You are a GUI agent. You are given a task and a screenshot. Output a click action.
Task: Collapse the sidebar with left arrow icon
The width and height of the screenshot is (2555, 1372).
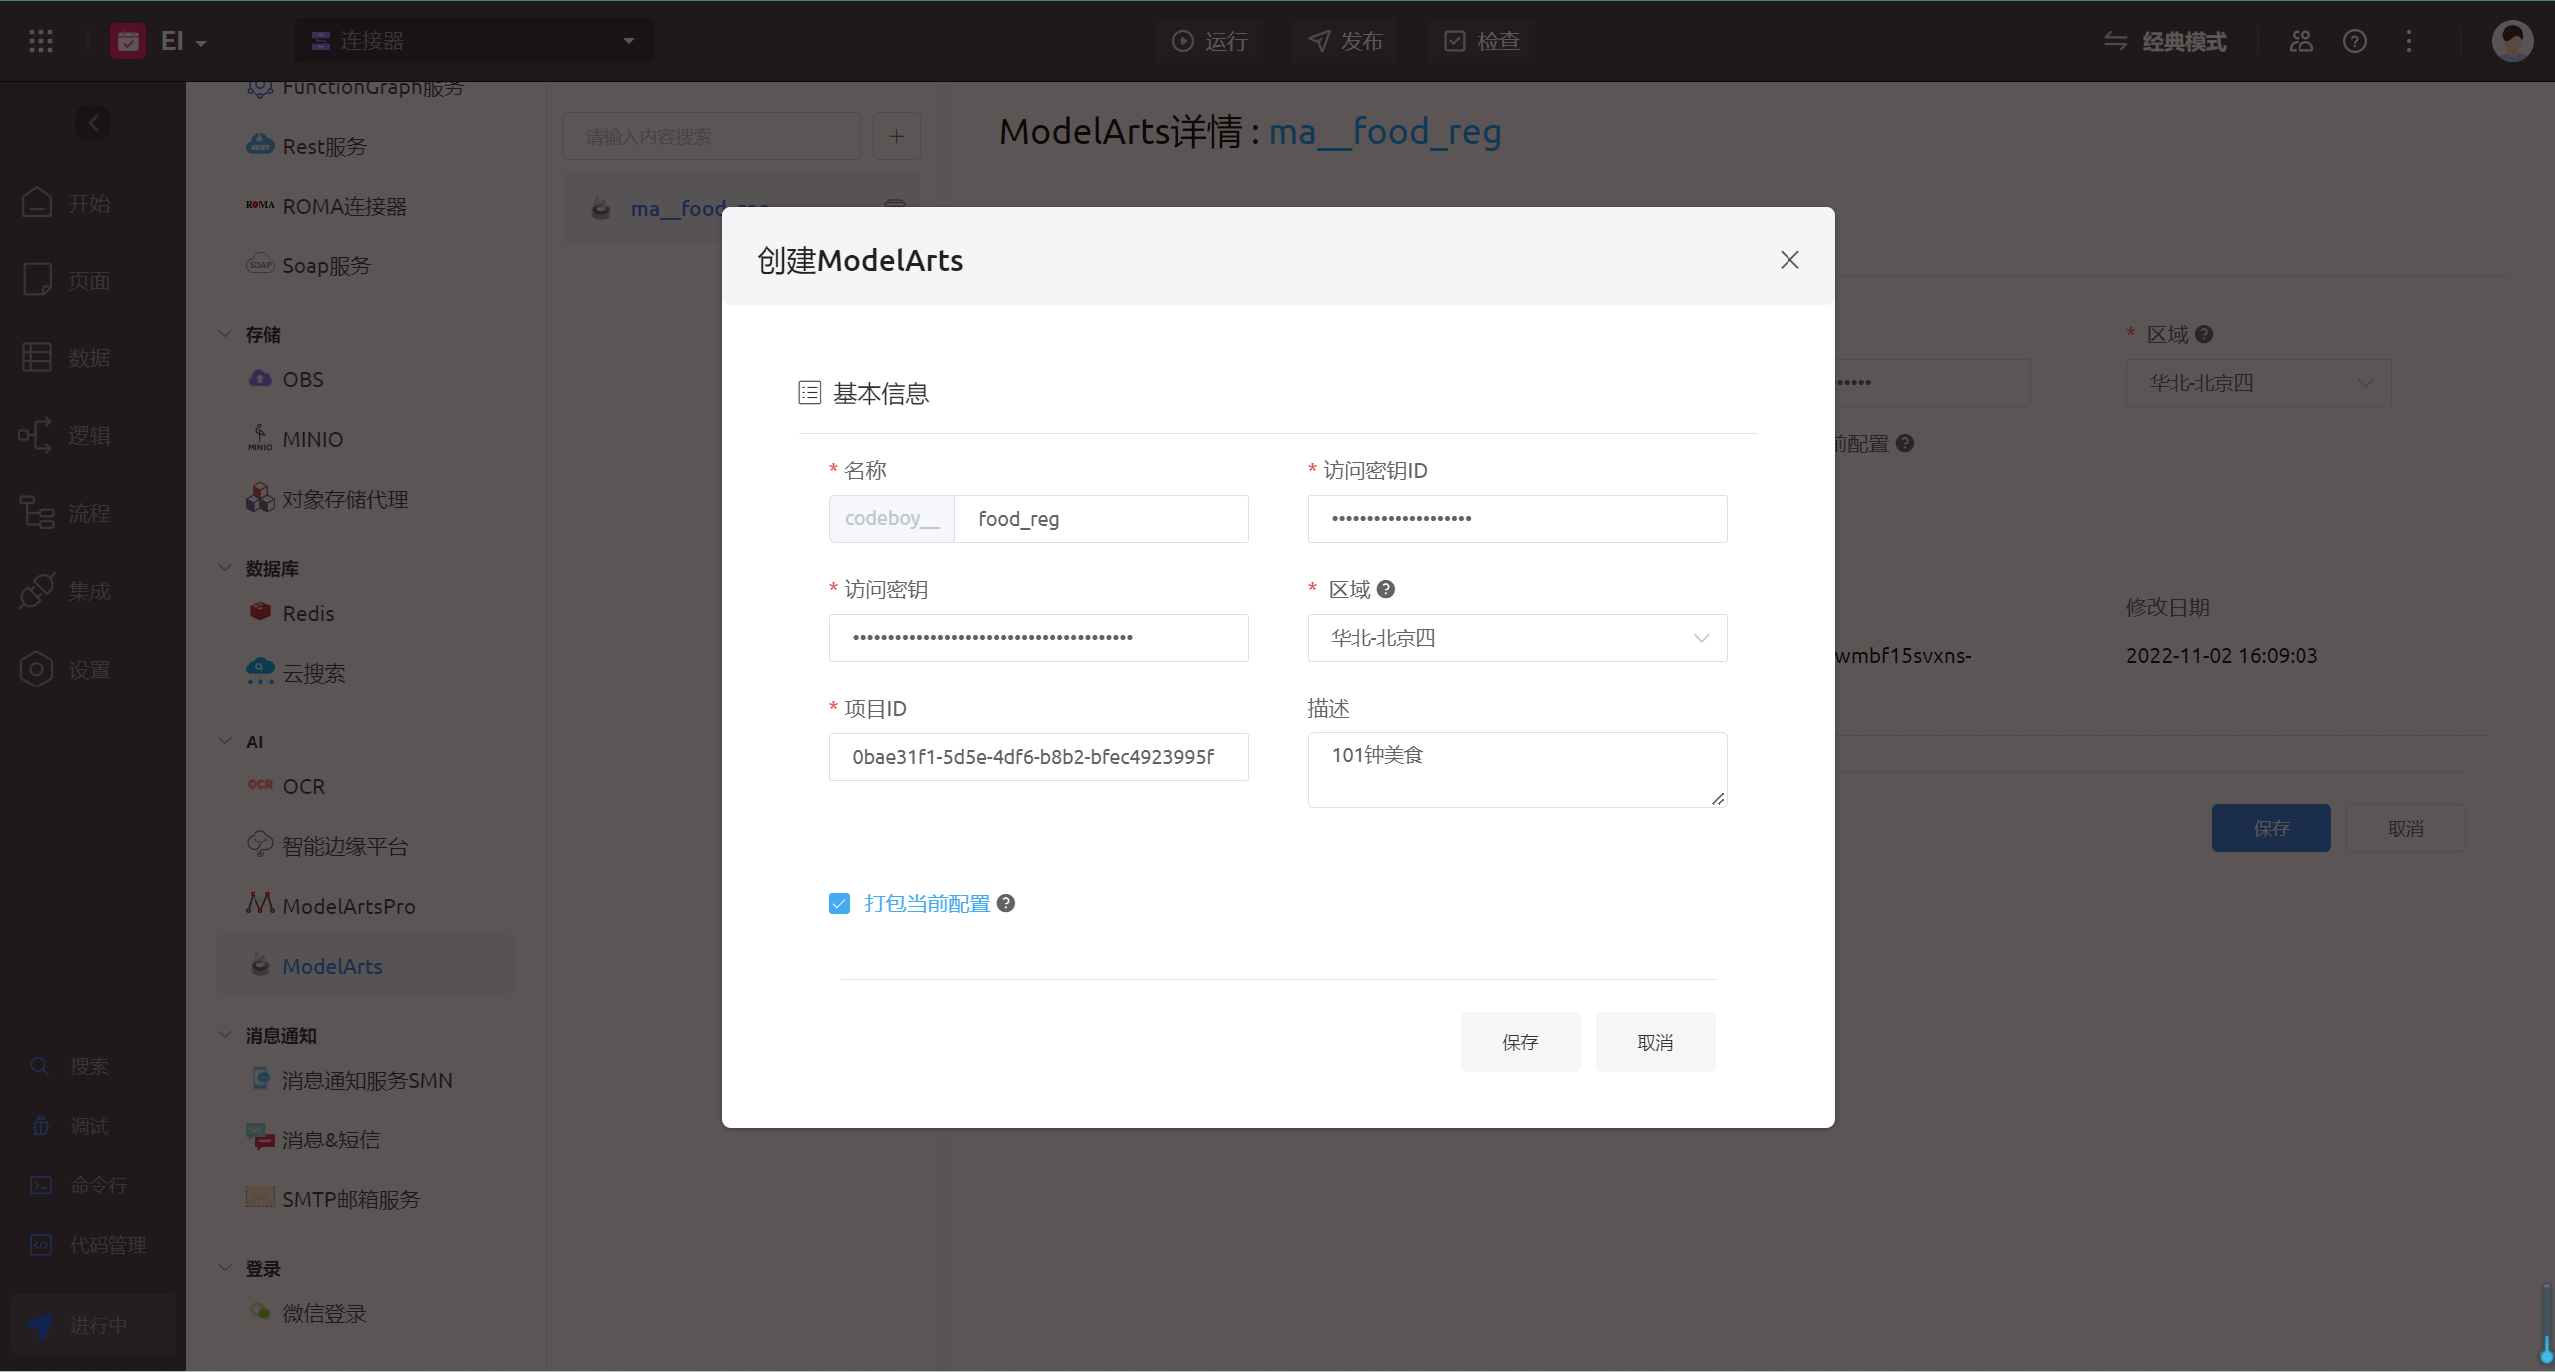point(93,123)
